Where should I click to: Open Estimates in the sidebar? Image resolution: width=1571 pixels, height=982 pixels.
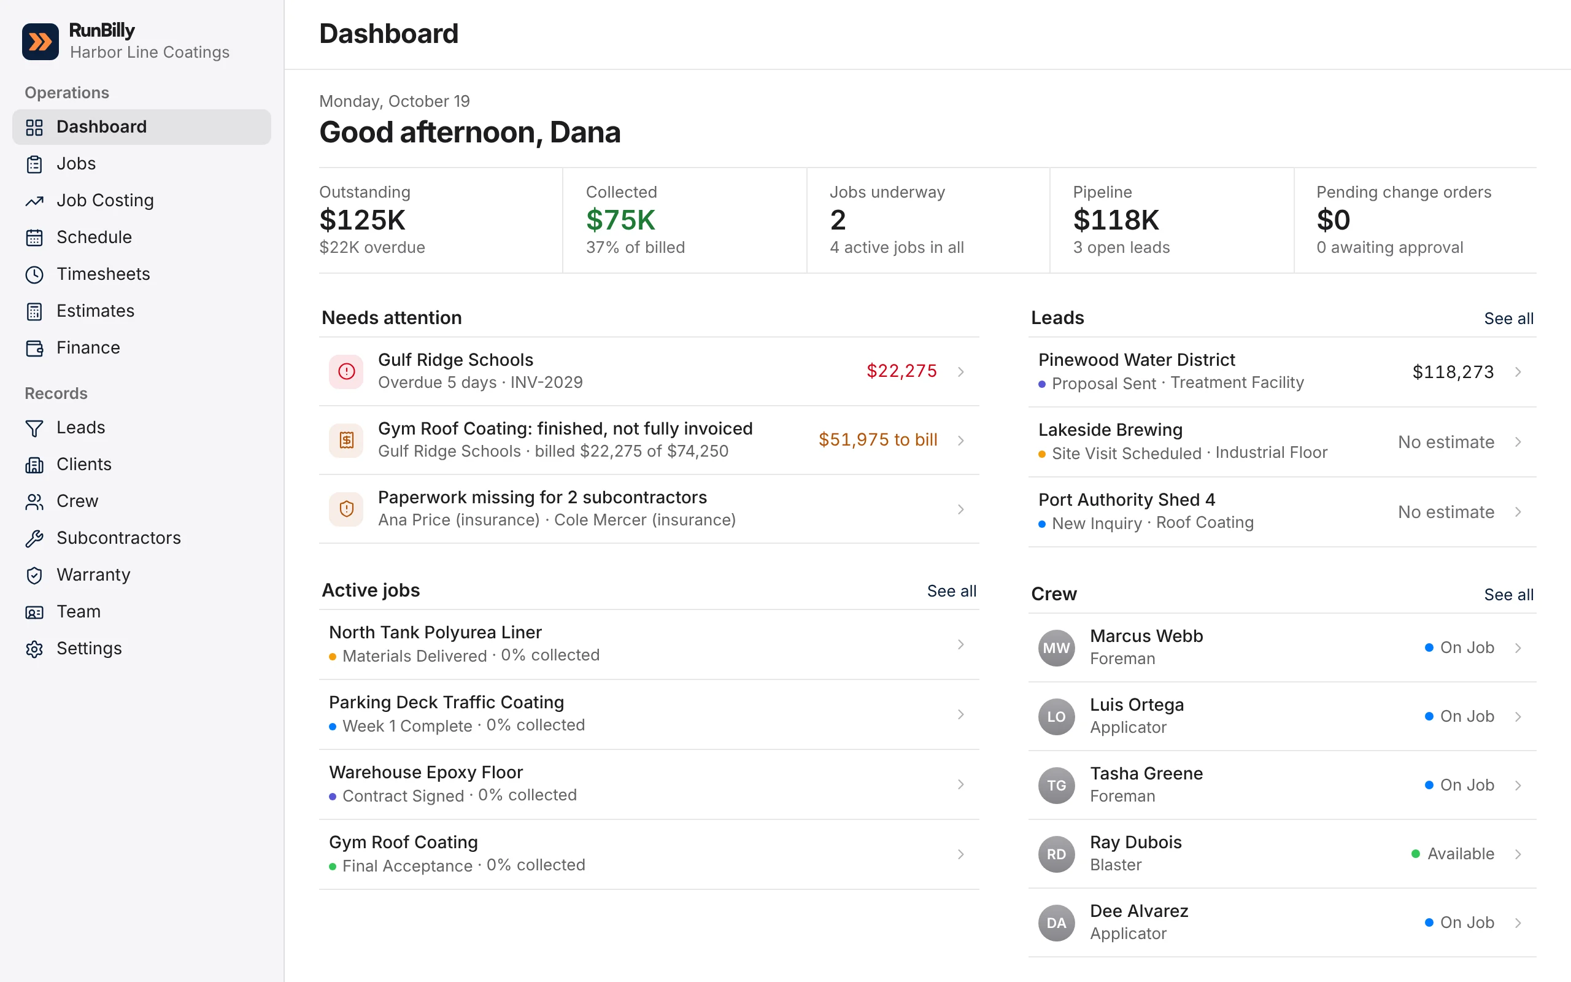[x=142, y=311]
